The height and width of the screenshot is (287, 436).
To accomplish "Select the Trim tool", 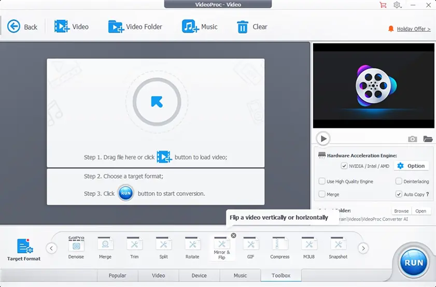I will click(x=134, y=248).
